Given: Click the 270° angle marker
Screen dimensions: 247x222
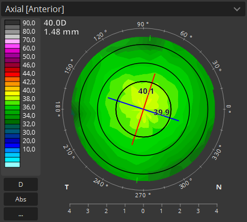Looking at the screenshot, I should [143, 195].
